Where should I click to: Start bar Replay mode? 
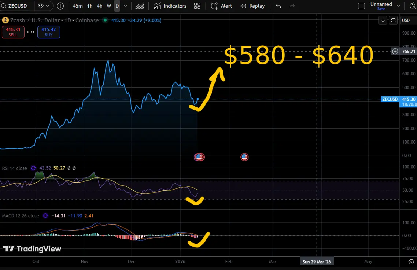click(x=252, y=6)
